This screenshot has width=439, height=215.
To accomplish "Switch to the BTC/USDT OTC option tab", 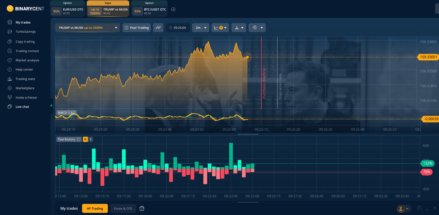I will click(x=149, y=9).
